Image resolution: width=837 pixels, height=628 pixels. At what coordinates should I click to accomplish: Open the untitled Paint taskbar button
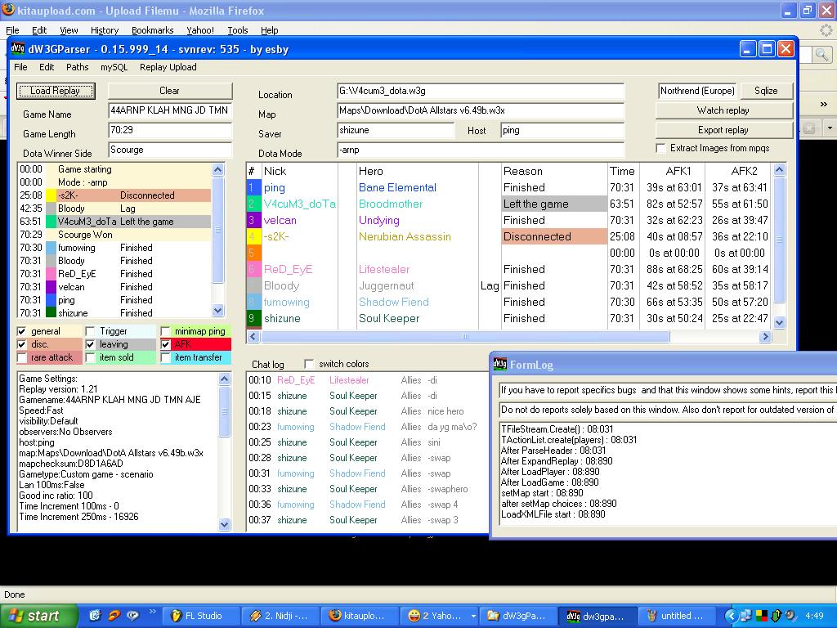click(x=678, y=616)
